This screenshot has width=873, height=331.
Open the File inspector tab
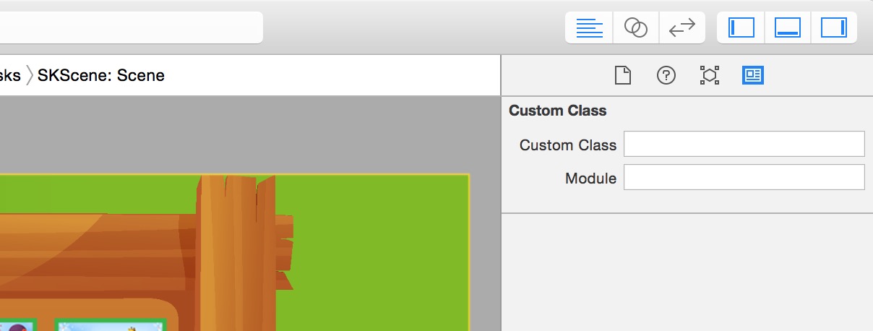point(623,75)
